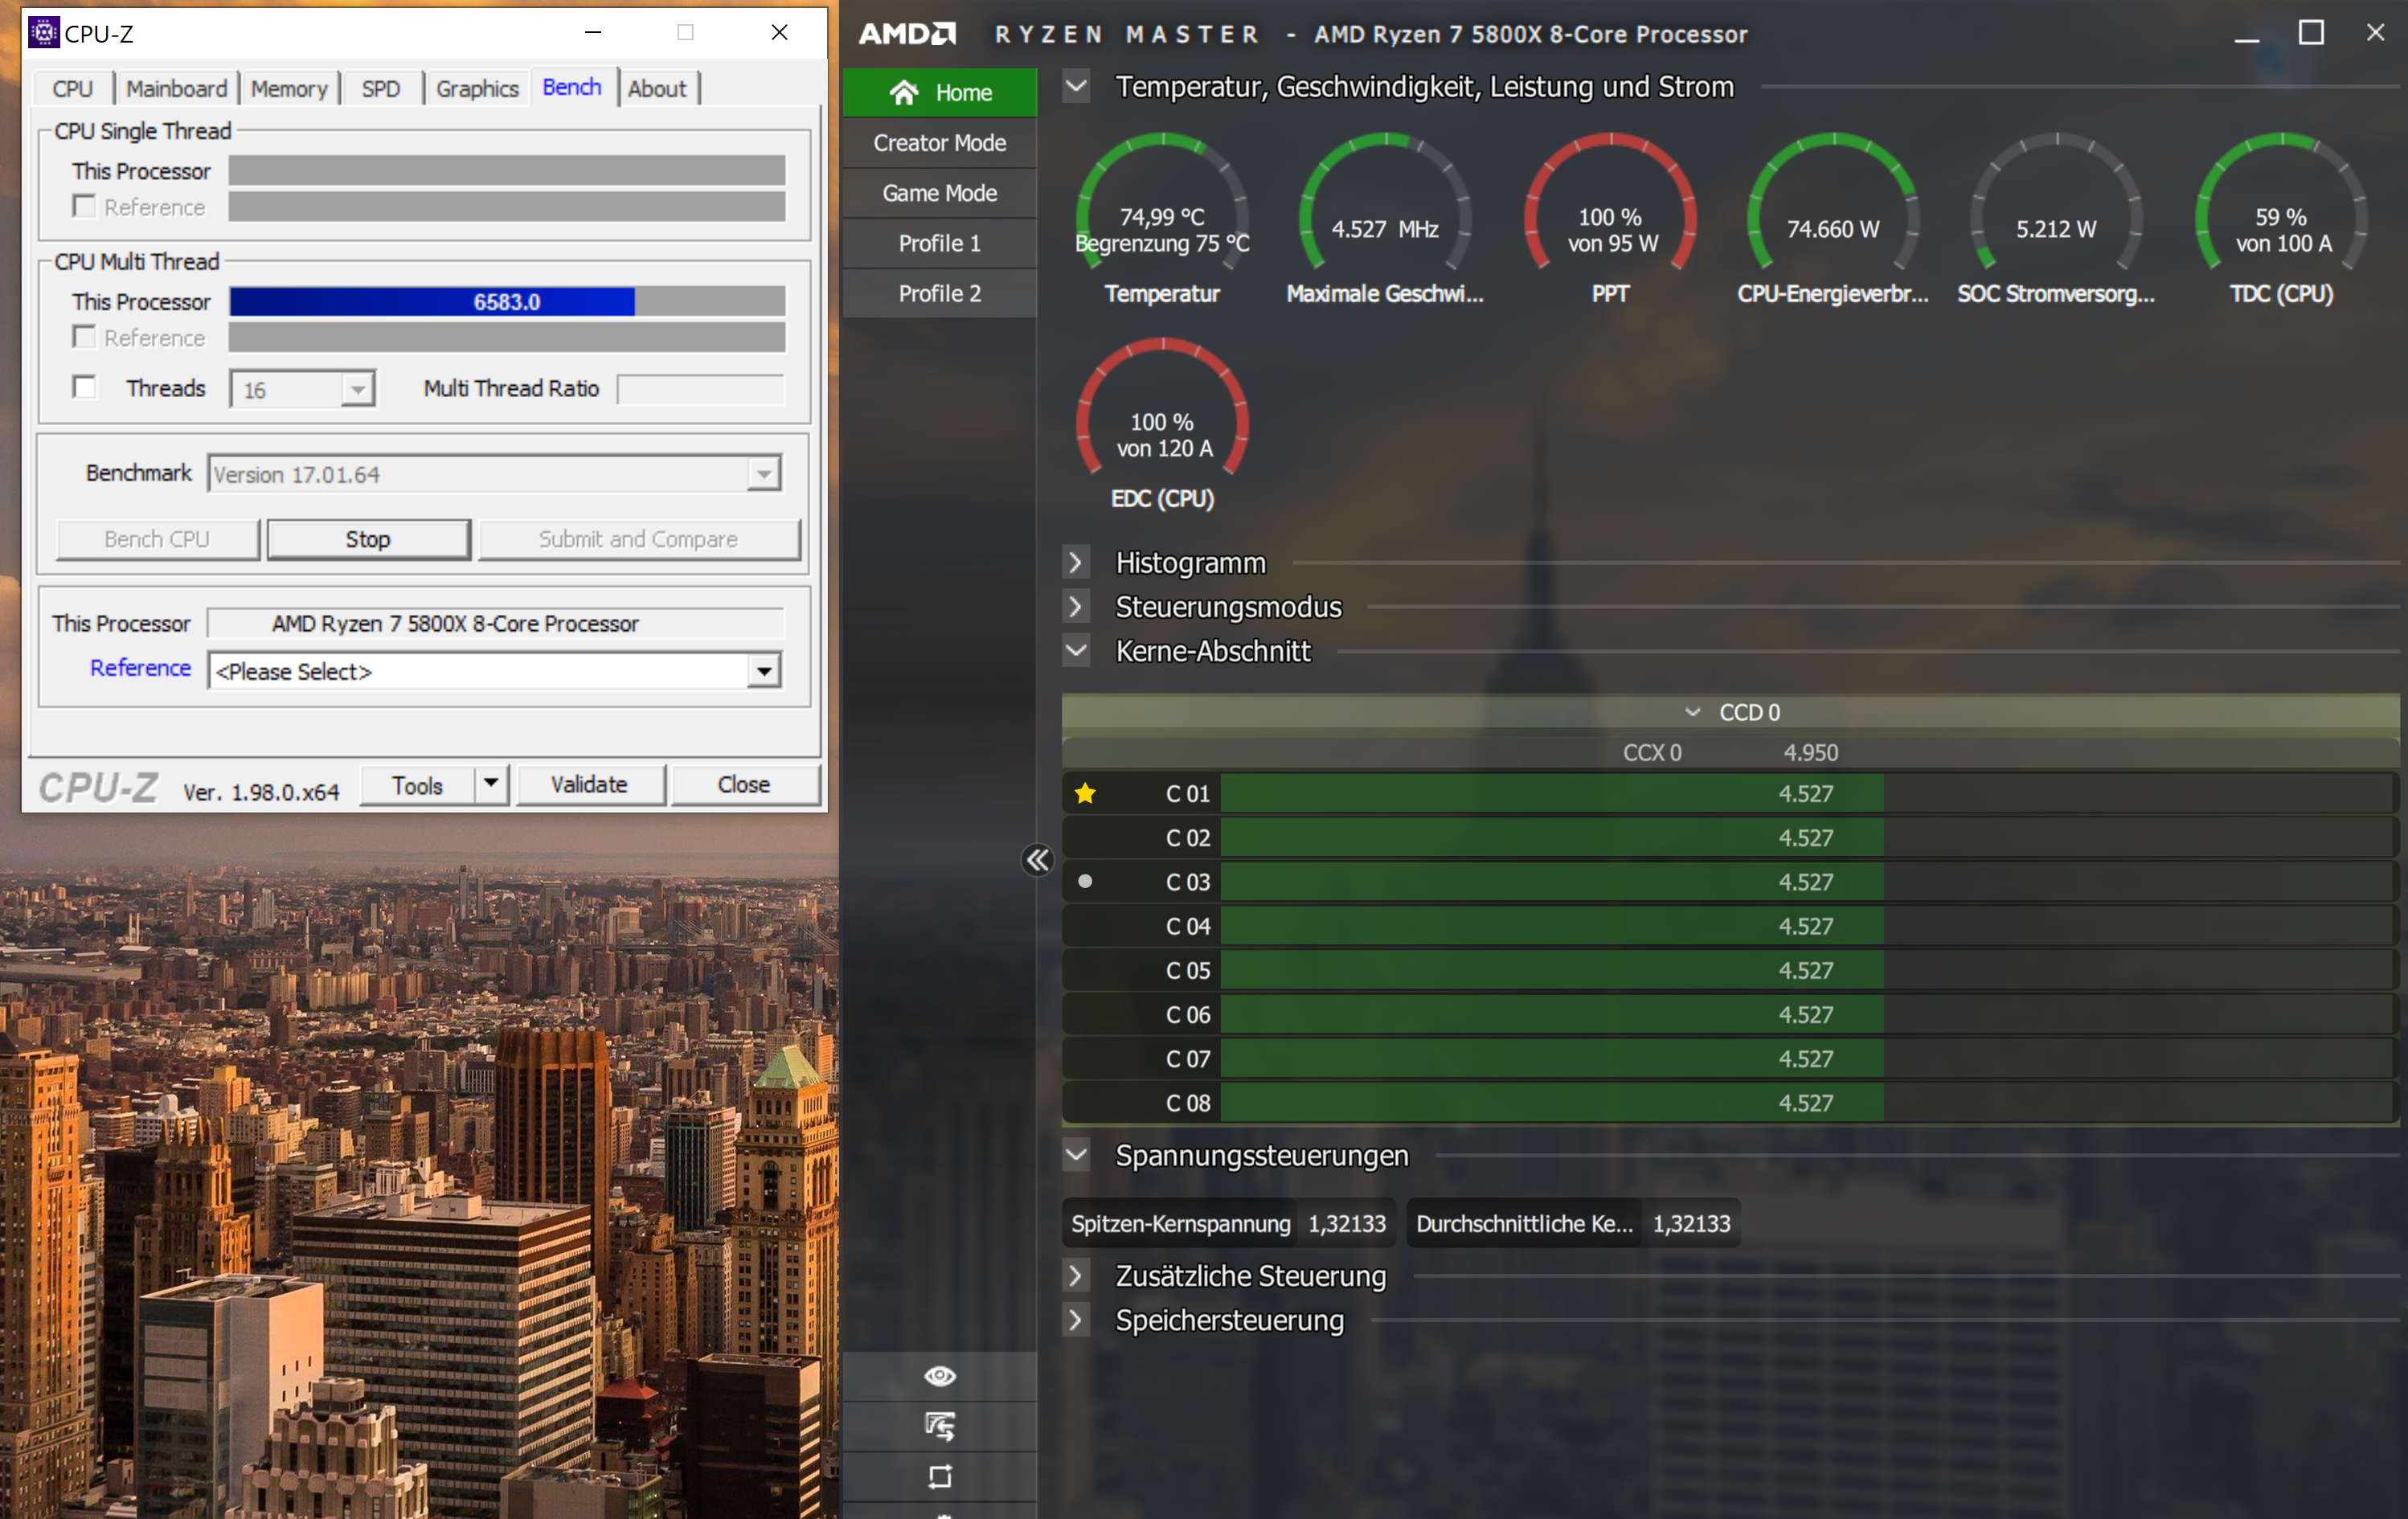
Task: Collapse the CCD 0 chevron
Action: tap(1692, 712)
